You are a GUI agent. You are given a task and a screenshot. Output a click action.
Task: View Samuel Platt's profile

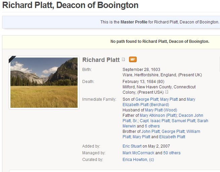[x=183, y=121]
